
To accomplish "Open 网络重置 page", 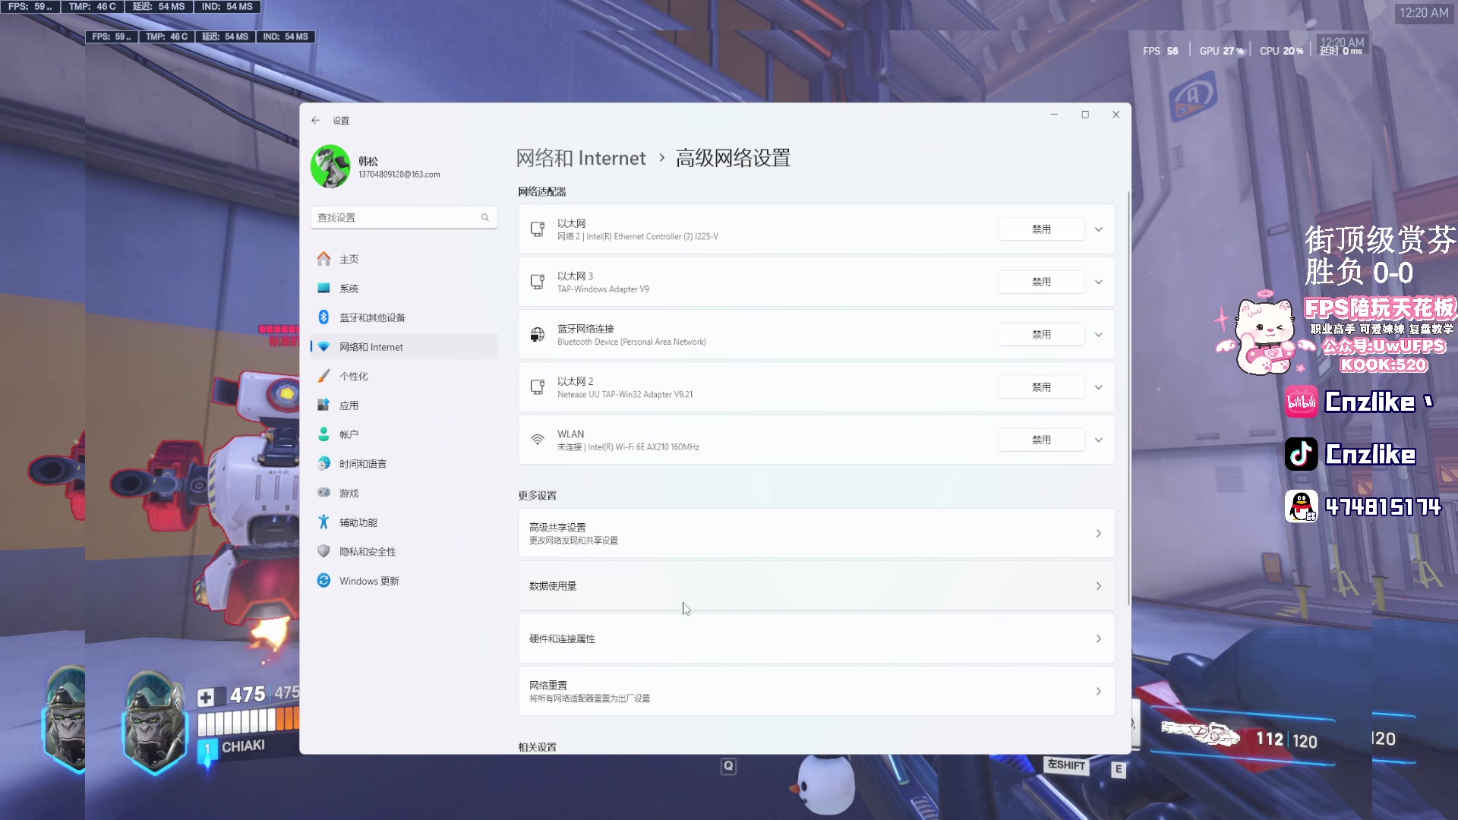I will (816, 692).
